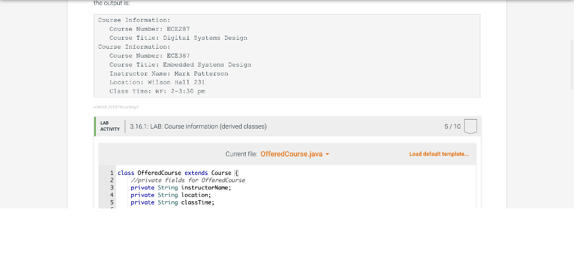Click 'Instructor Name: Mark Patterson' line
574x256 pixels.
click(169, 74)
